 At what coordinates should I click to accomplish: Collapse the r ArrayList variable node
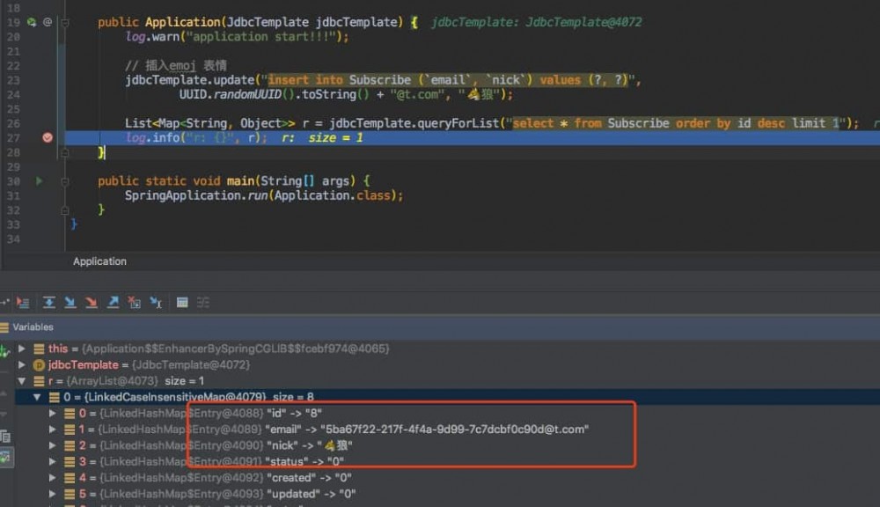[21, 381]
